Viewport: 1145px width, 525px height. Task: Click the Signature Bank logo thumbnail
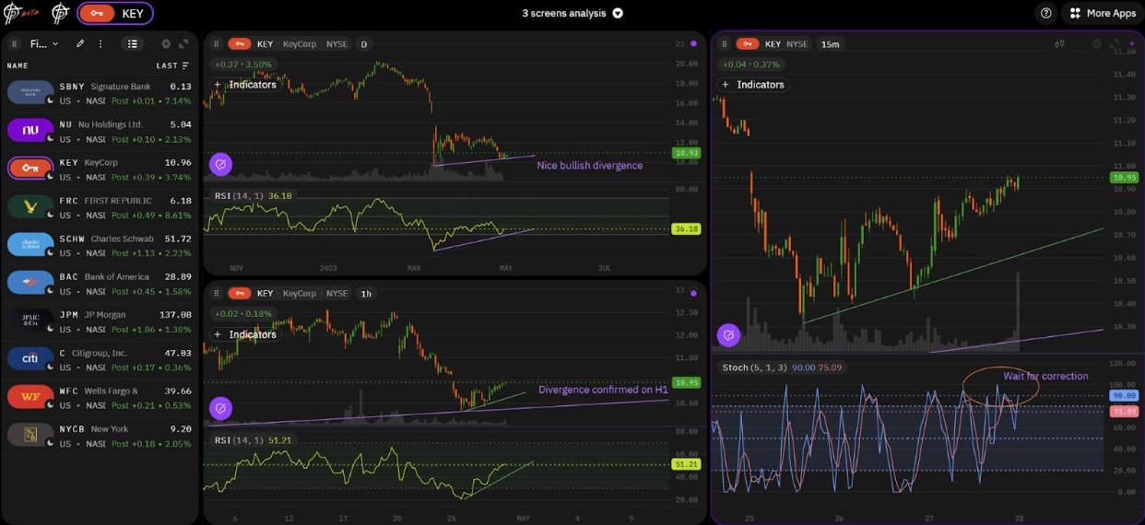30,92
